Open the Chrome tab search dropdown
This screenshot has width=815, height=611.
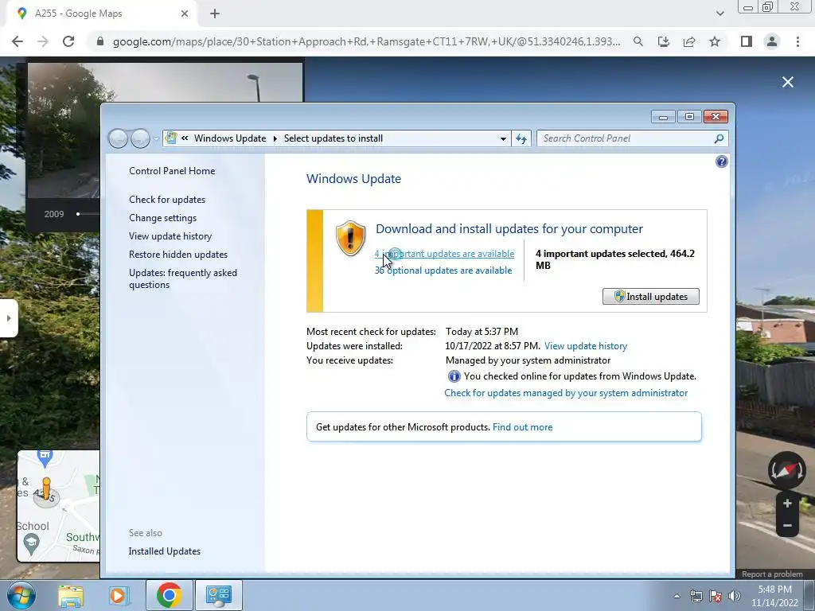(x=719, y=14)
